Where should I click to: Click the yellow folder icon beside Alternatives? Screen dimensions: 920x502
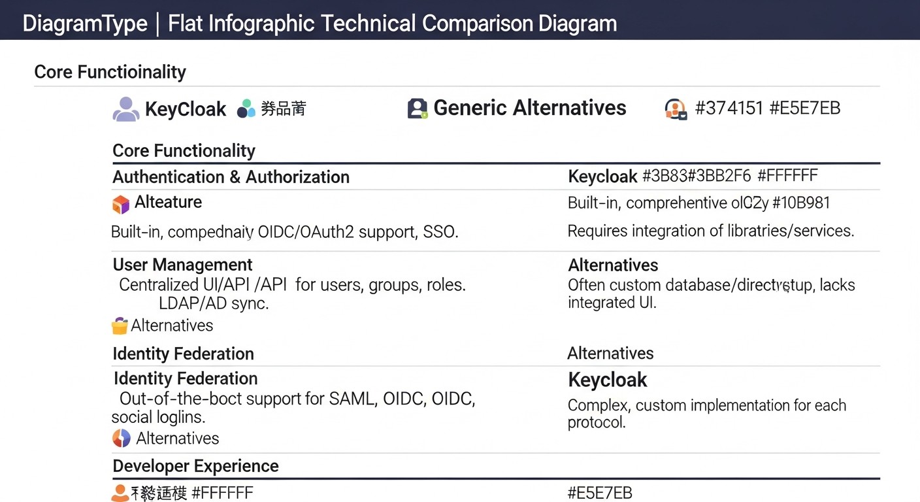(x=120, y=326)
